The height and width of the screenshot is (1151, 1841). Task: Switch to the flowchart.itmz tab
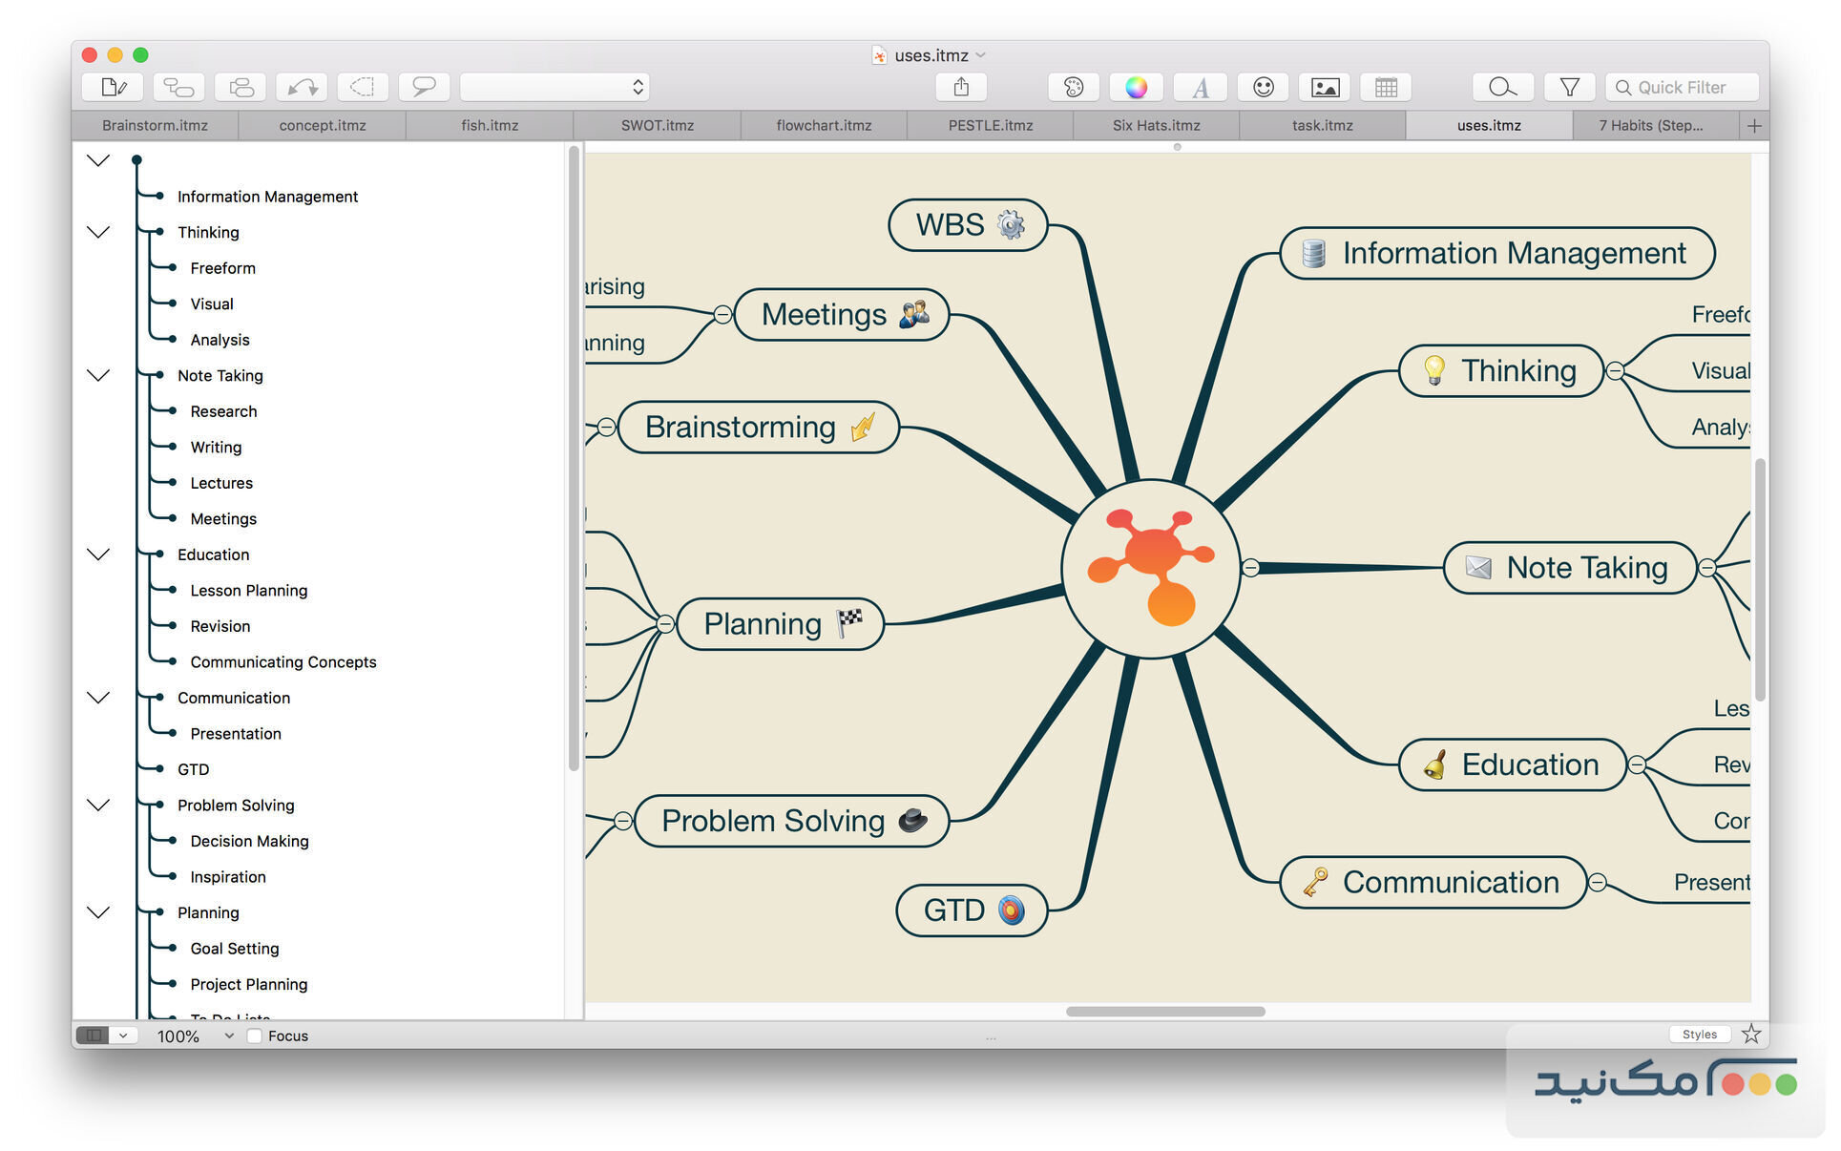pyautogui.click(x=824, y=125)
